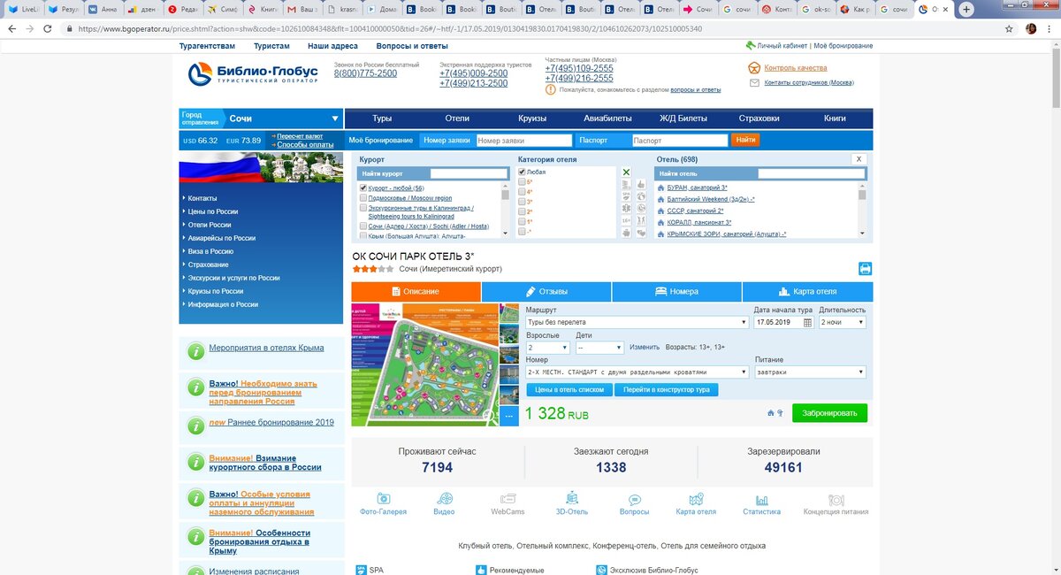The image size is (1061, 575).
Task: Check the 2* hotel category checkbox
Action: (x=522, y=212)
